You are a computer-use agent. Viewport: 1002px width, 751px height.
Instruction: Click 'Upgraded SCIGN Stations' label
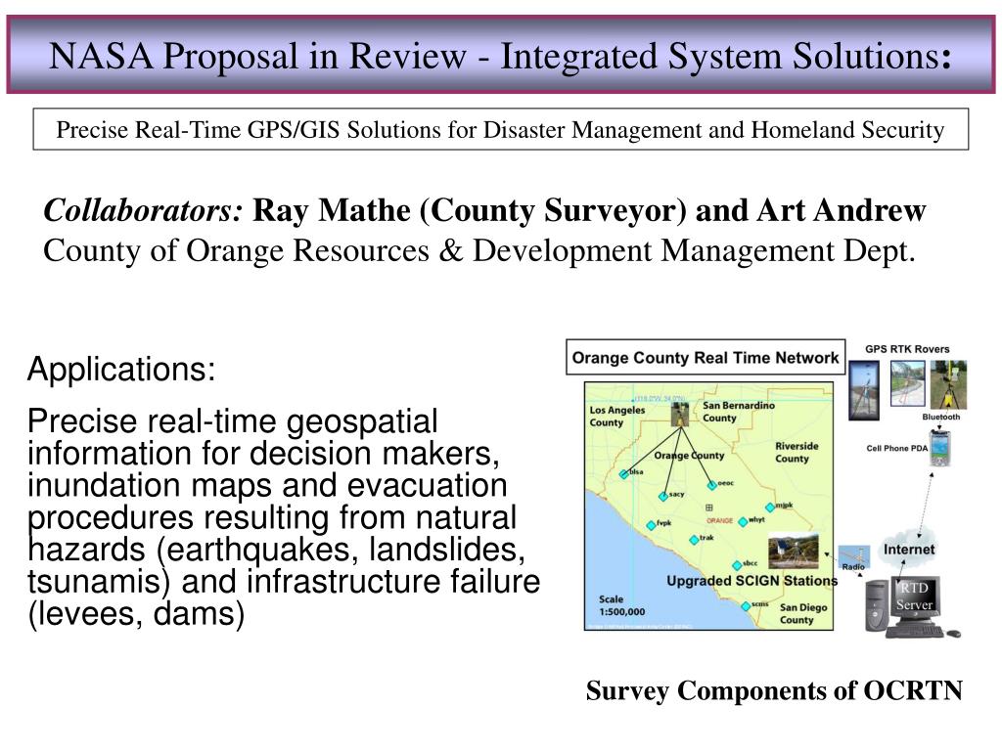[751, 581]
